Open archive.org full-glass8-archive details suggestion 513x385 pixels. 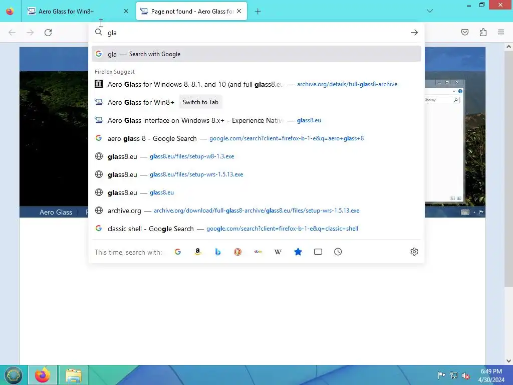(x=256, y=84)
